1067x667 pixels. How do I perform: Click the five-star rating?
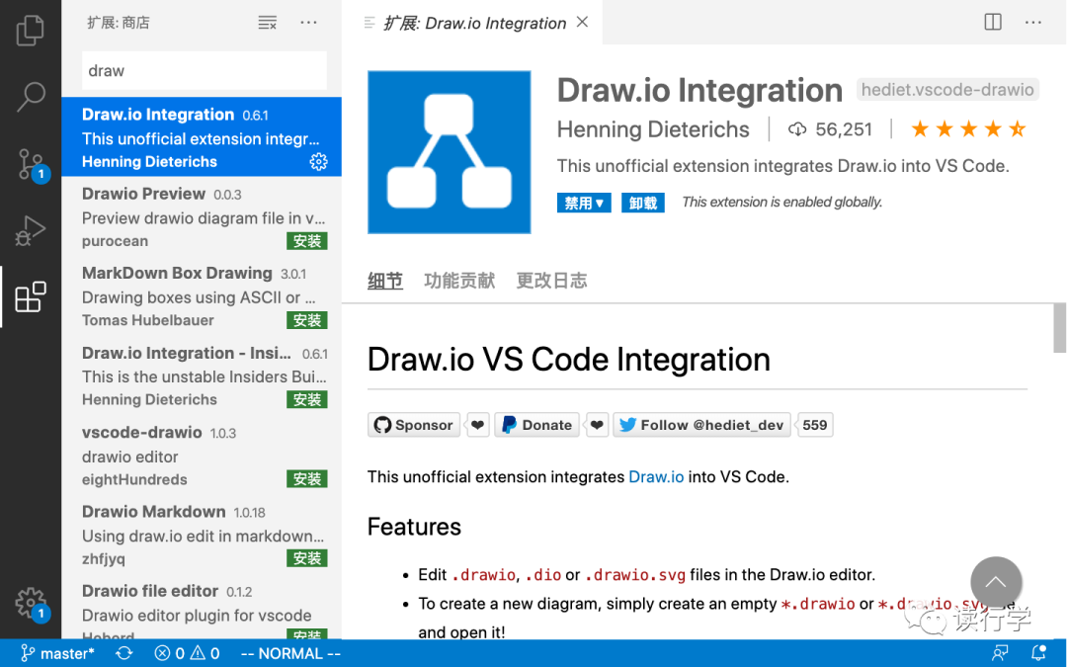969,128
